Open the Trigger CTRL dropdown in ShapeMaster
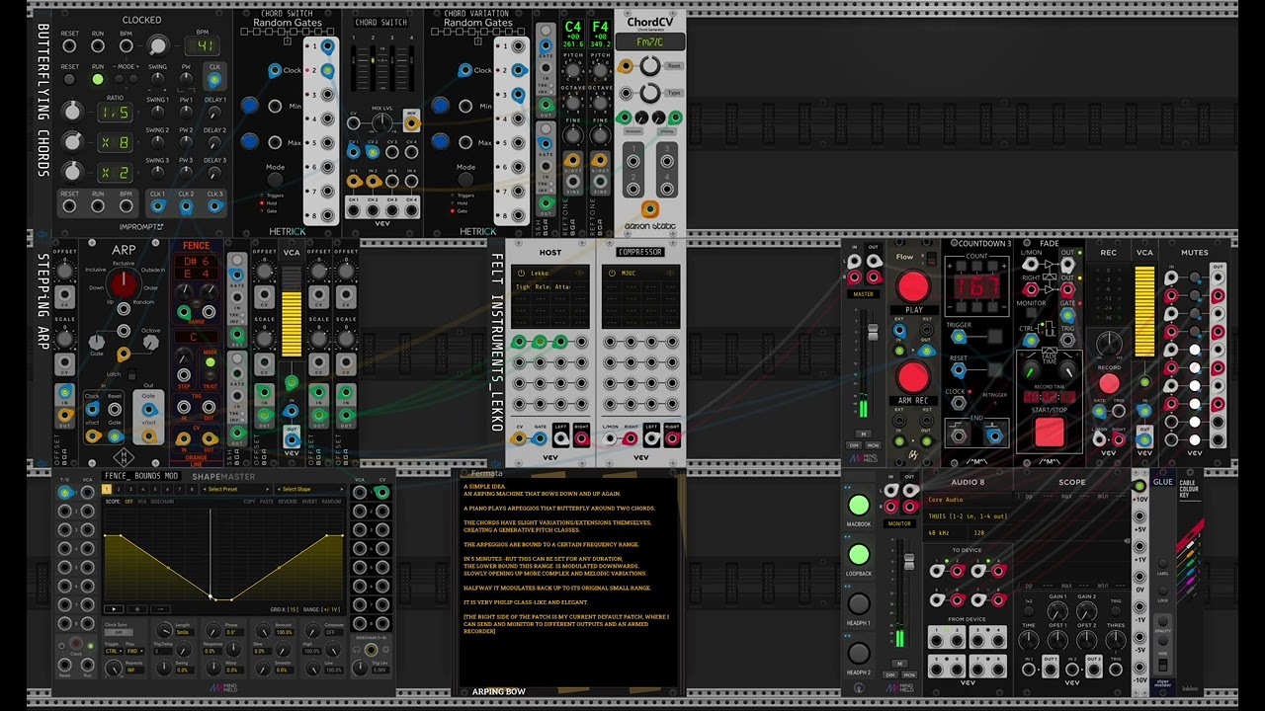 113,651
